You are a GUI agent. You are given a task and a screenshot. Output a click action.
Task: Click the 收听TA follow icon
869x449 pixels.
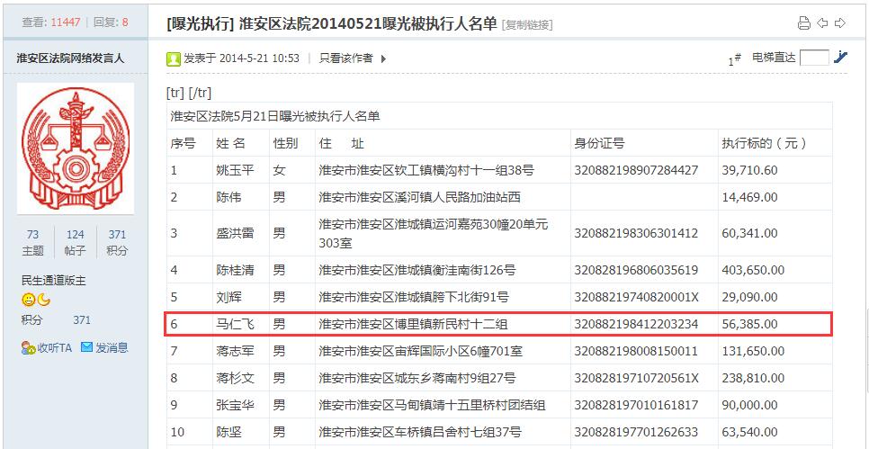click(28, 347)
